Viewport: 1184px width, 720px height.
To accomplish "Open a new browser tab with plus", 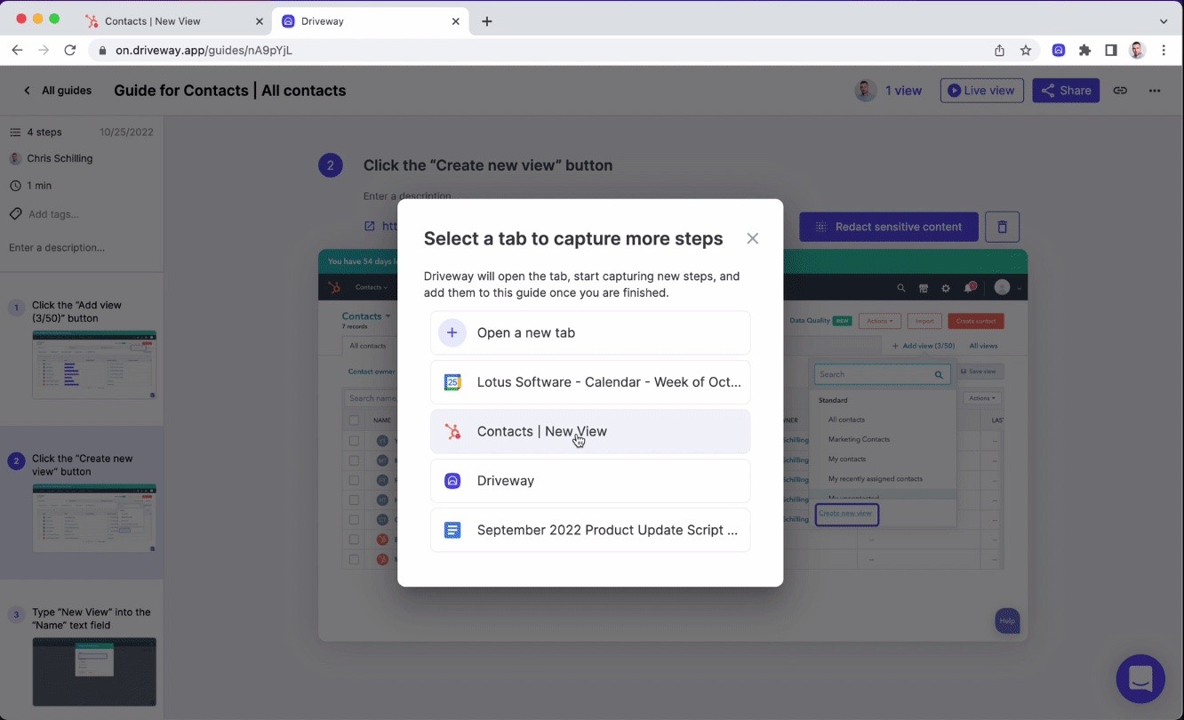I will tap(486, 21).
